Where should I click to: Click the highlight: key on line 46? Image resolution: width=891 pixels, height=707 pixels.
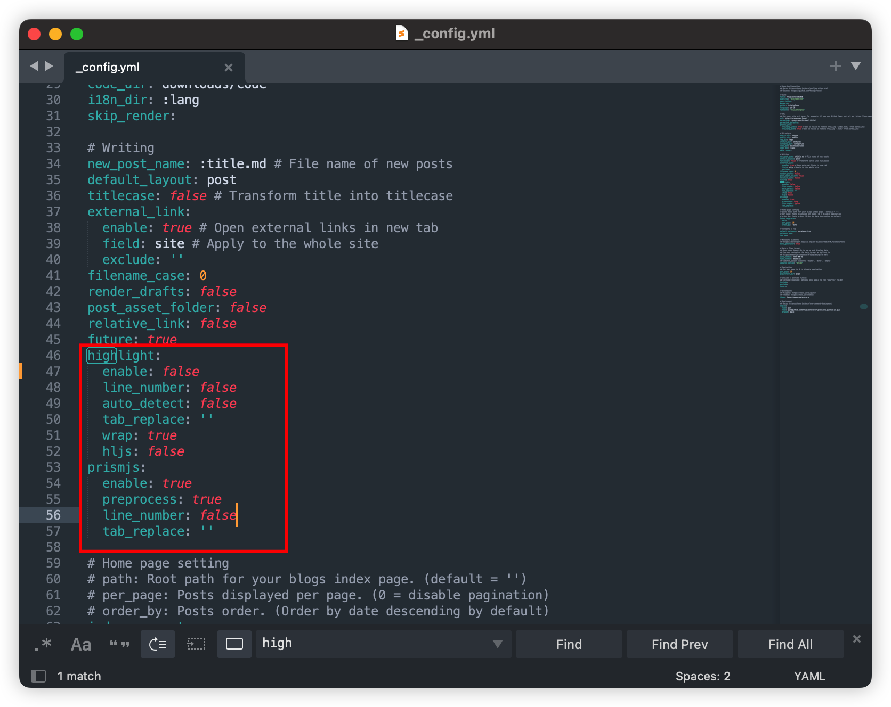pyautogui.click(x=124, y=356)
